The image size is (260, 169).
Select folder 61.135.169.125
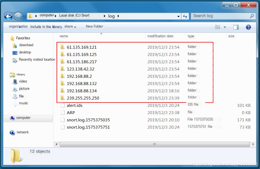click(82, 55)
